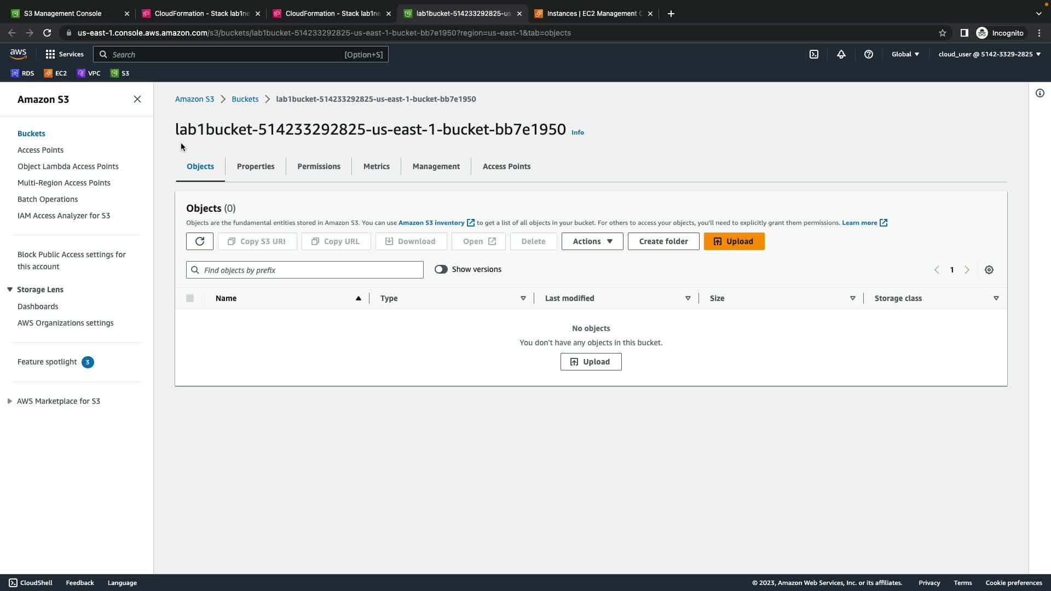
Task: Open the table preferences gear icon
Action: [989, 270]
